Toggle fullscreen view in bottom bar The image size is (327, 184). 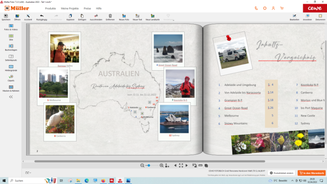point(181,165)
